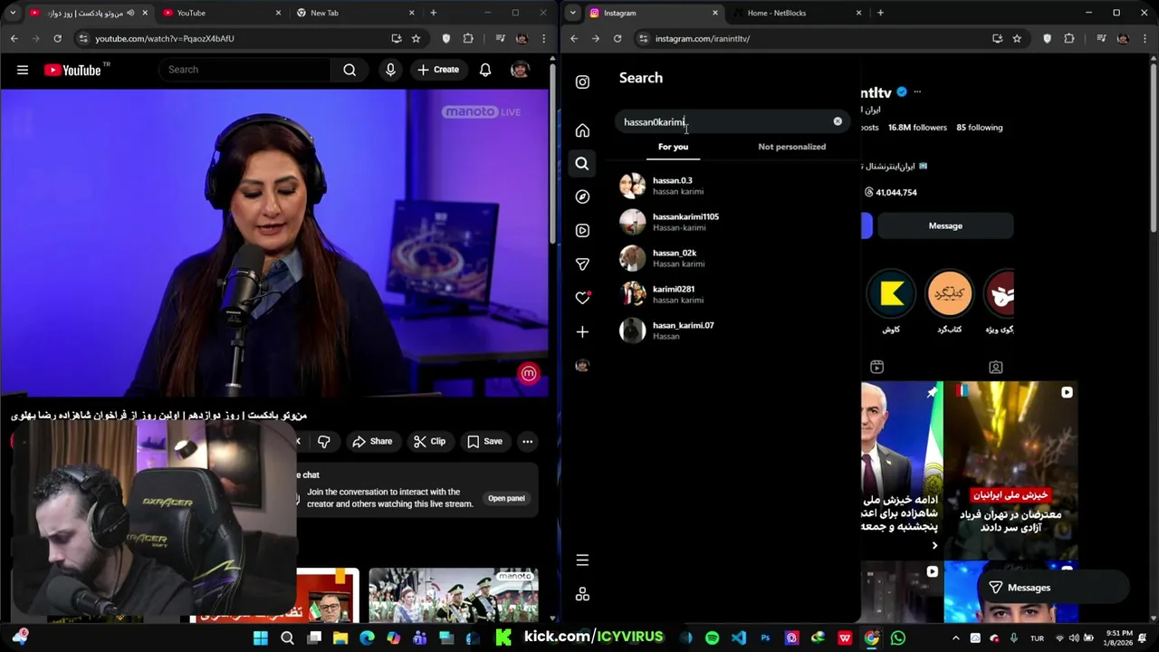Image resolution: width=1159 pixels, height=652 pixels.
Task: Open the live chat panel
Action: click(x=506, y=498)
